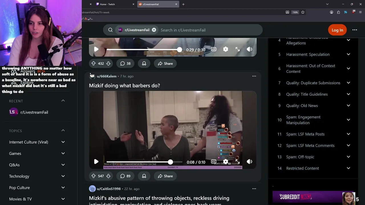Image resolution: width=365 pixels, height=205 pixels.
Task: Expand rule 10 Spam: Engagement Manipulation
Action: pos(348,120)
